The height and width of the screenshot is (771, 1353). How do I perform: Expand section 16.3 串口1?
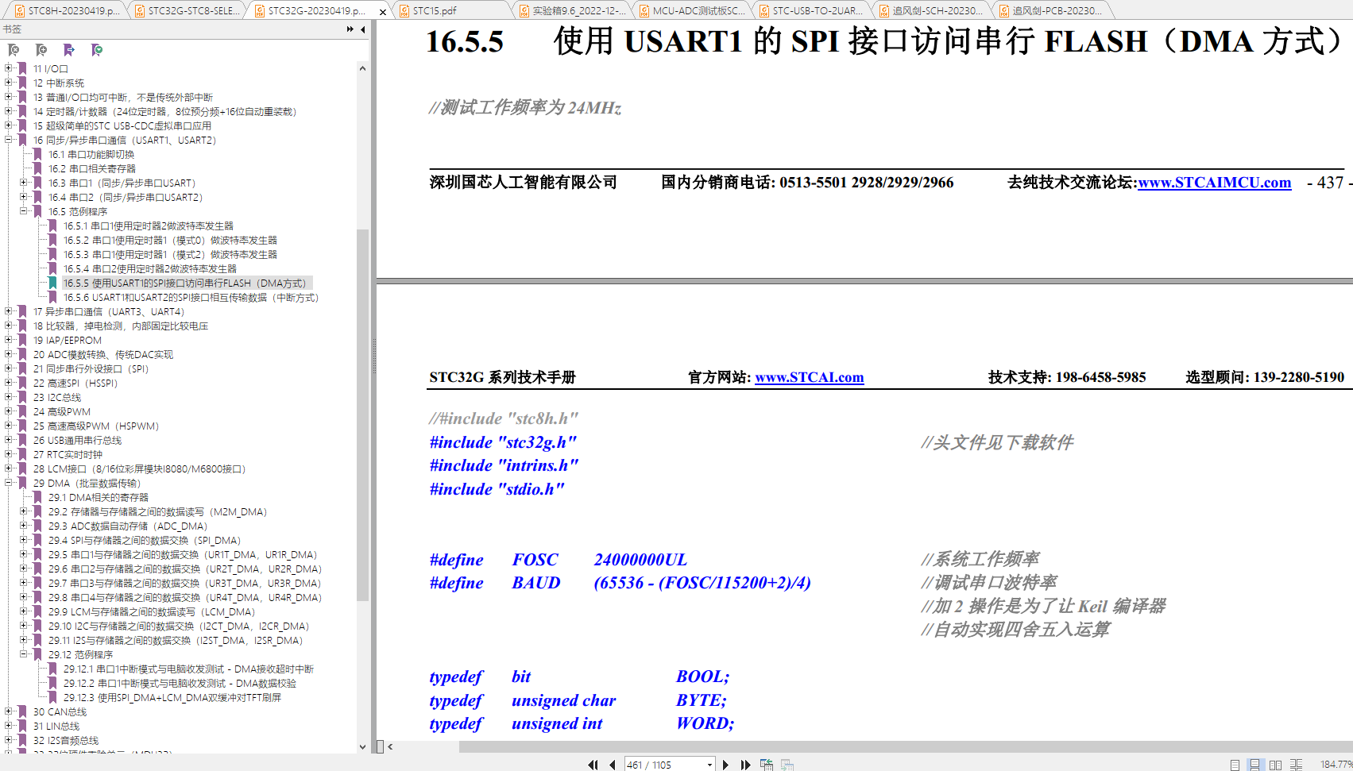[x=24, y=183]
